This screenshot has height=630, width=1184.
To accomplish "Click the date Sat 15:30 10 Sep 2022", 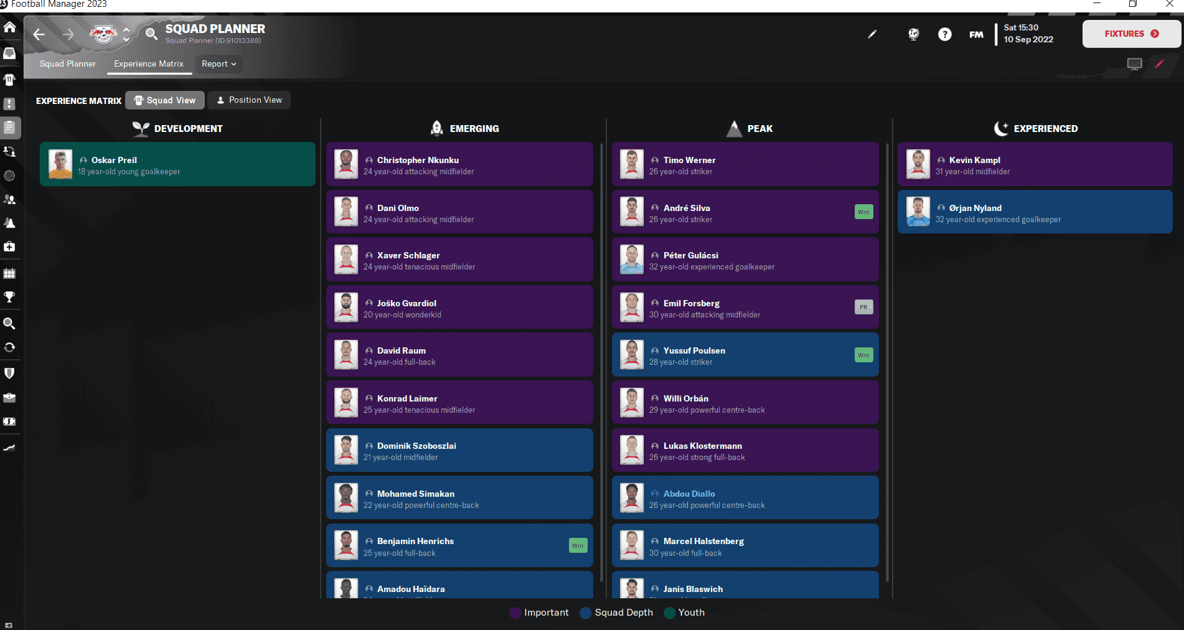I will [x=1028, y=34].
